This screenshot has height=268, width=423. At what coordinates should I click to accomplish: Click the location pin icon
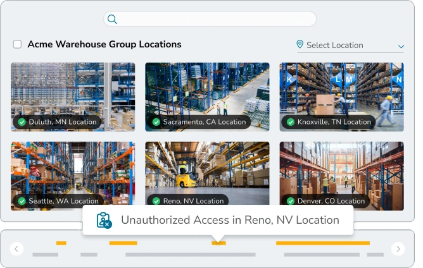(300, 44)
